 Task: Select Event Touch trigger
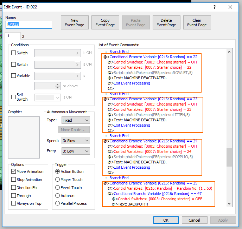(57, 188)
